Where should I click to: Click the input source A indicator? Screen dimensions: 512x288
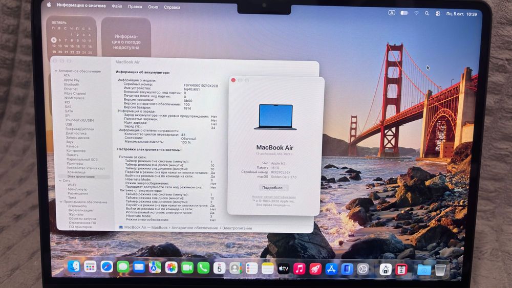392,13
